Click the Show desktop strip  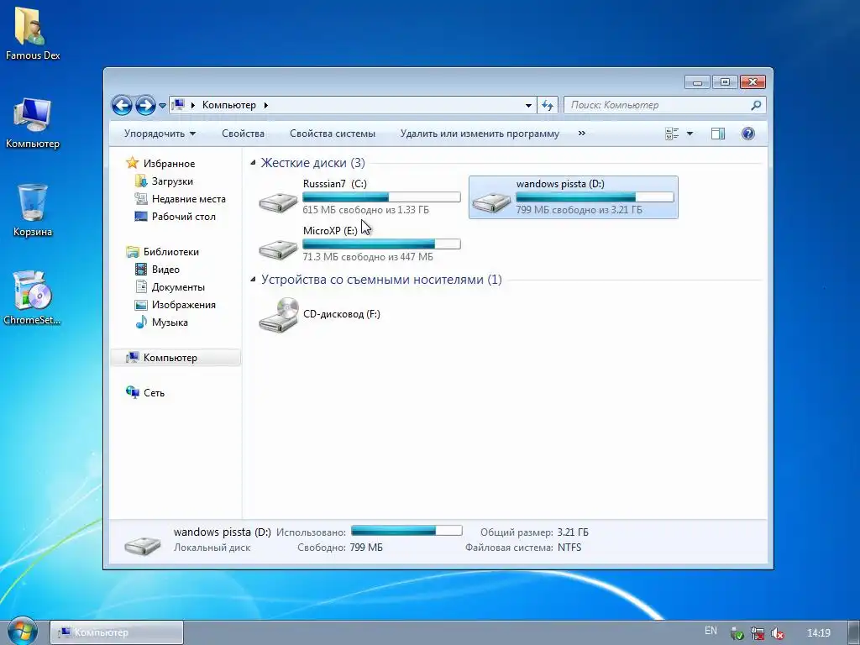pos(854,632)
